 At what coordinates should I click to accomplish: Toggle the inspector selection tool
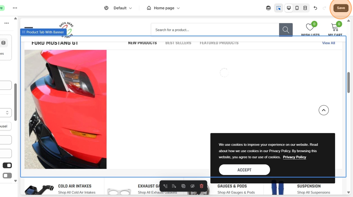tap(279, 8)
